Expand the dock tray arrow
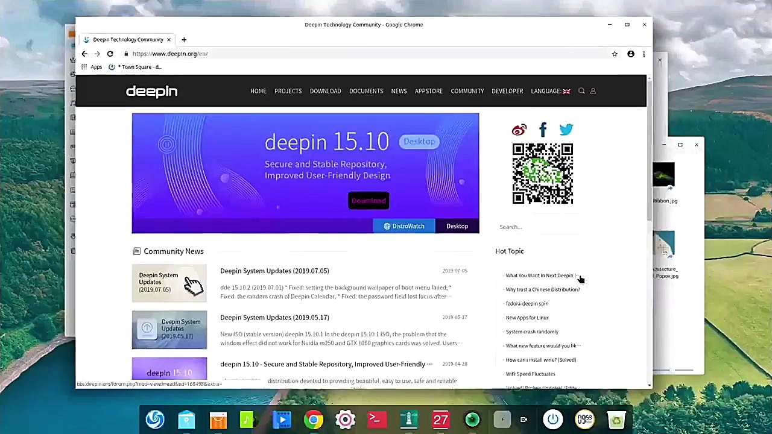The height and width of the screenshot is (434, 772). click(x=502, y=420)
